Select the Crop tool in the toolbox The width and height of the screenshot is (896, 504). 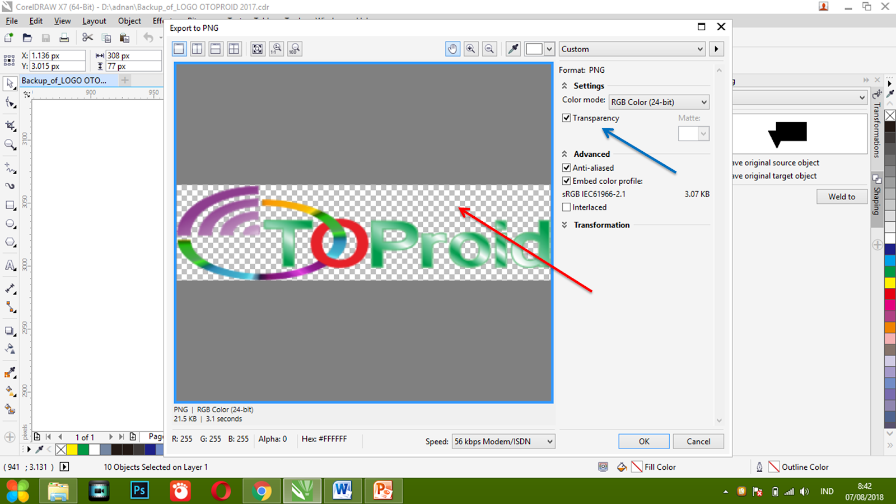tap(10, 125)
